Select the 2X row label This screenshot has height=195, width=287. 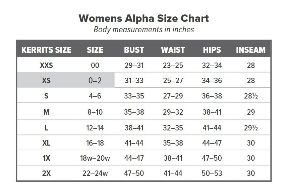[x=46, y=173]
